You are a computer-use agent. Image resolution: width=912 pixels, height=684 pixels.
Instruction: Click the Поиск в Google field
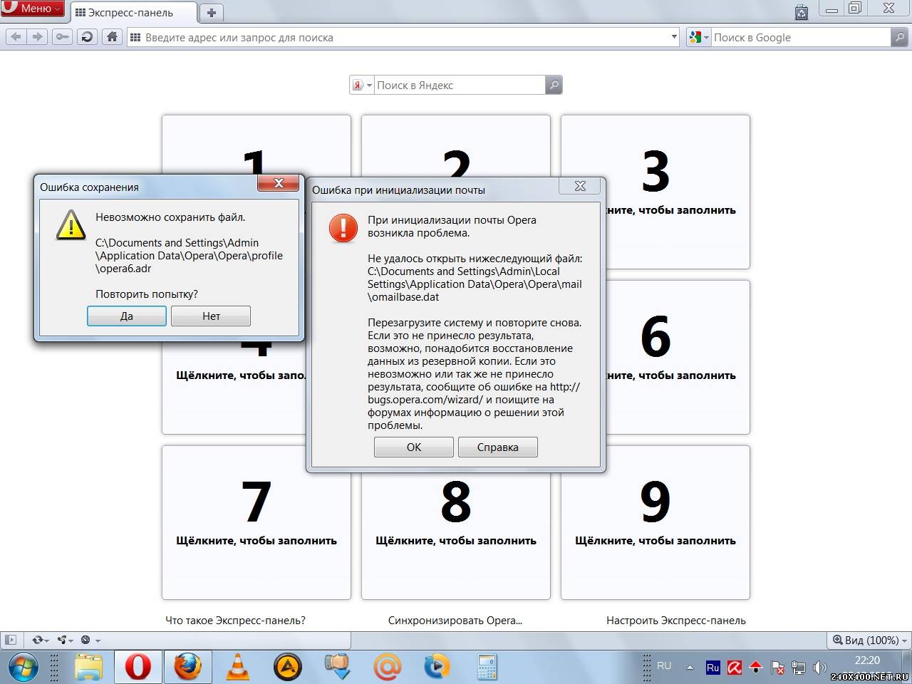[x=801, y=37]
